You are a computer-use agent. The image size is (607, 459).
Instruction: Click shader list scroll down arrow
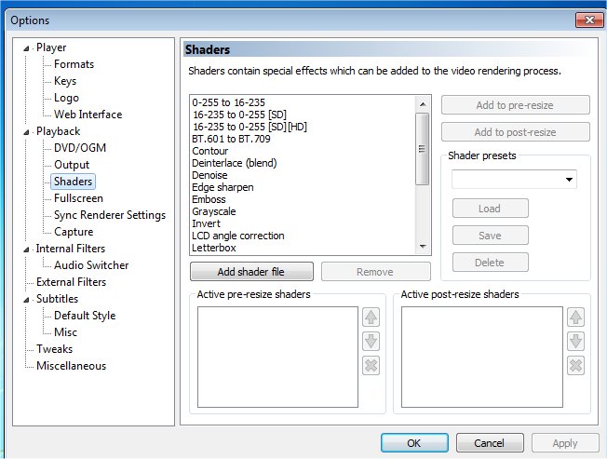point(423,247)
